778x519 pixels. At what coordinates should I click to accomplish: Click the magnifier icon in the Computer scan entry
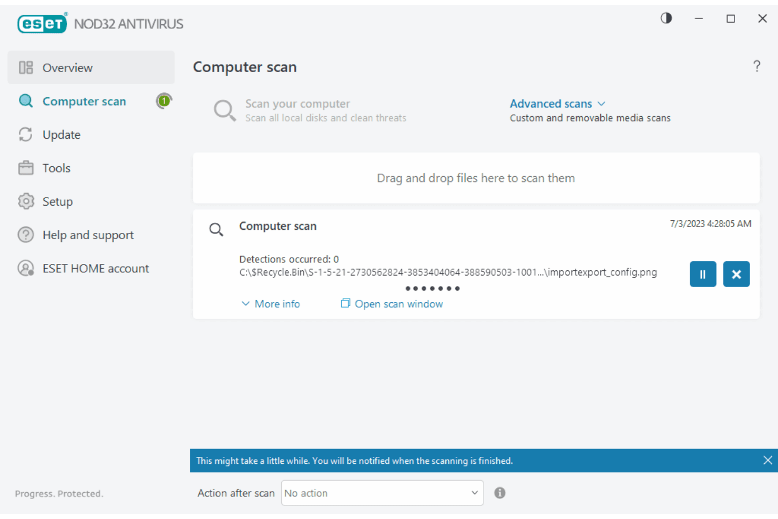click(x=216, y=229)
